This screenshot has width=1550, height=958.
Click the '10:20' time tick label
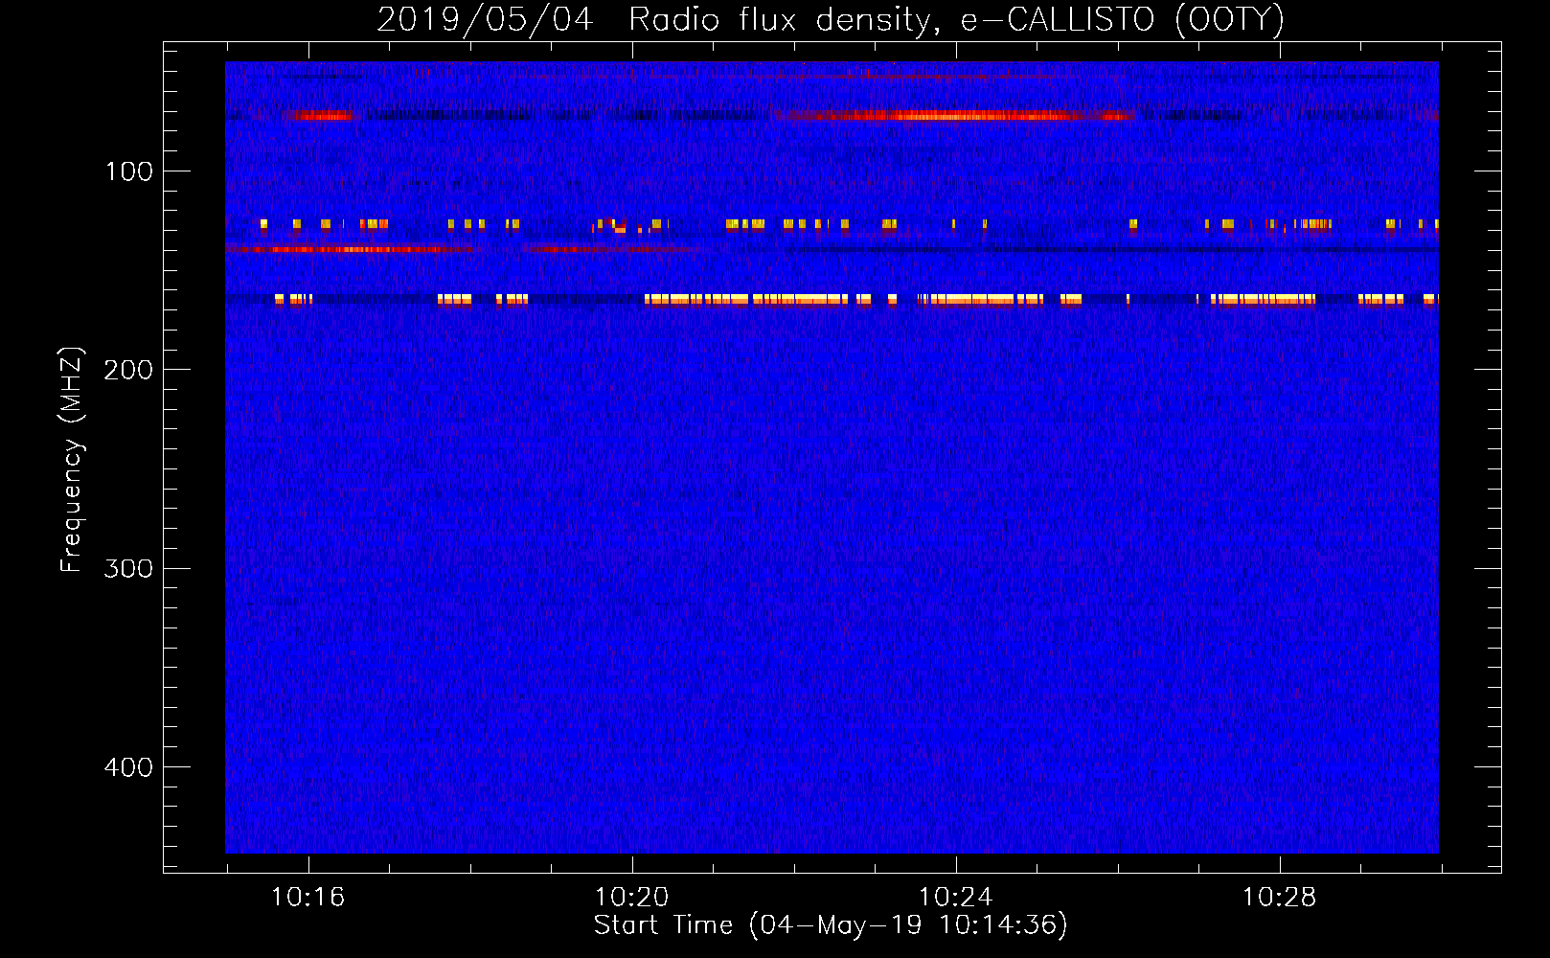tap(631, 898)
